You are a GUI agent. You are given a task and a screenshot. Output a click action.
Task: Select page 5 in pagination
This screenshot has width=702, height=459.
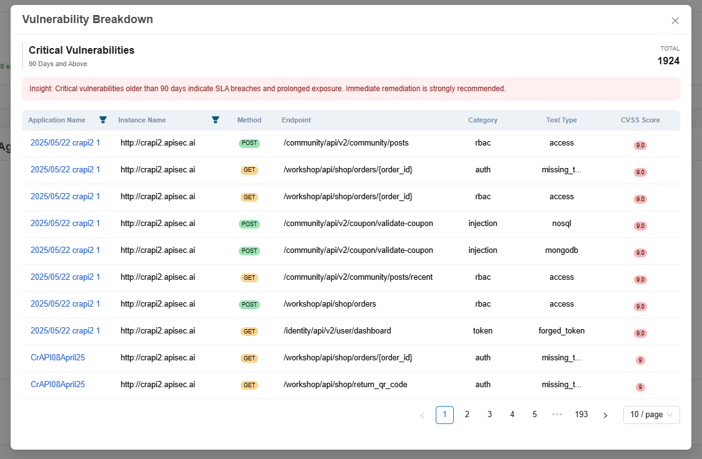(534, 415)
